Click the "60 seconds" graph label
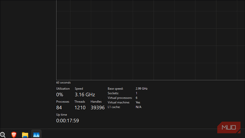This screenshot has height=138, width=245. (63, 83)
